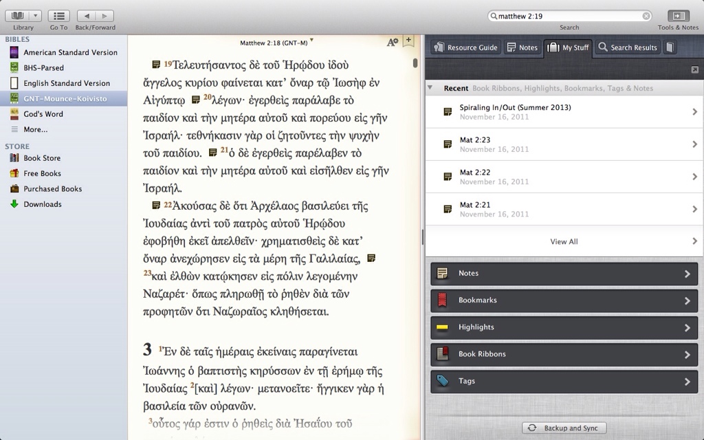Expand the Matthew 2:18 passage dropdown
The image size is (704, 440).
[x=311, y=40]
